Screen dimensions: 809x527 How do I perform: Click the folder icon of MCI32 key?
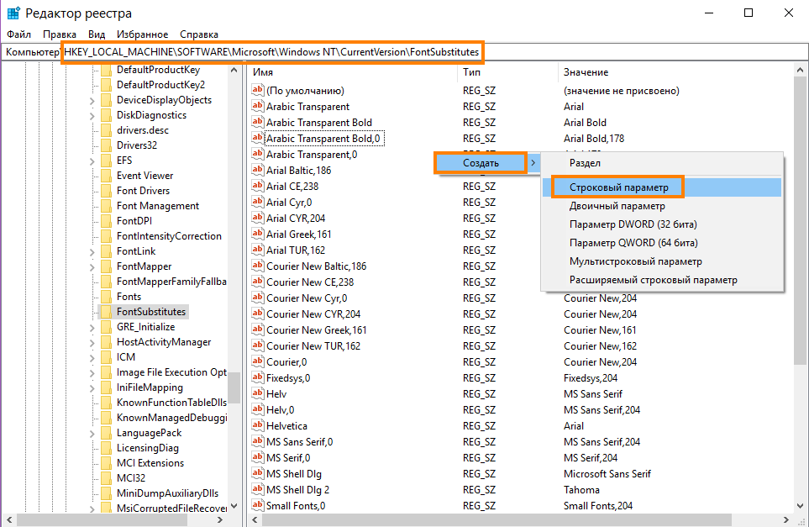[x=107, y=478]
